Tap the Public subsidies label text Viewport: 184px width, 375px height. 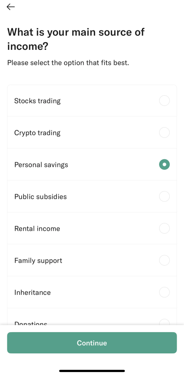point(40,197)
